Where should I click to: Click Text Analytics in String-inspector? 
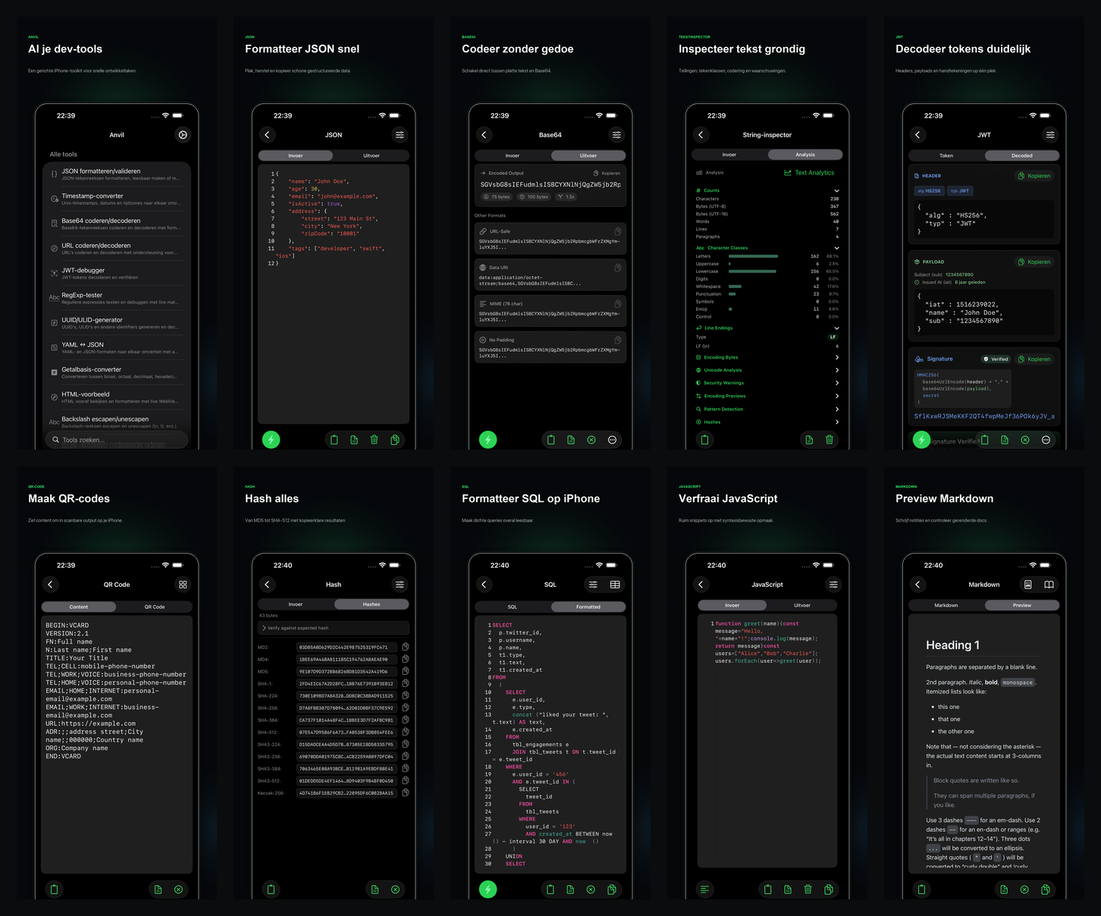(809, 173)
